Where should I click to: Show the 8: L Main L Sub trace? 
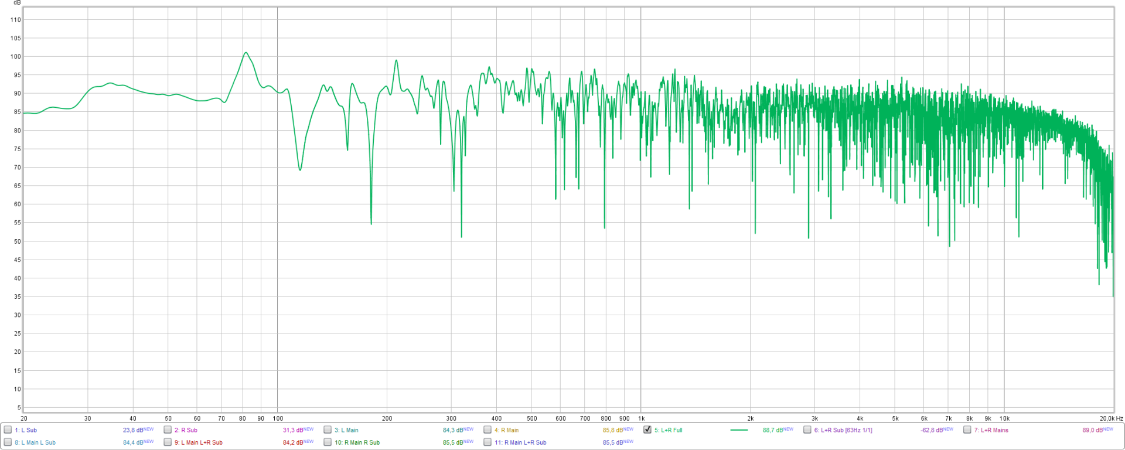(x=8, y=442)
